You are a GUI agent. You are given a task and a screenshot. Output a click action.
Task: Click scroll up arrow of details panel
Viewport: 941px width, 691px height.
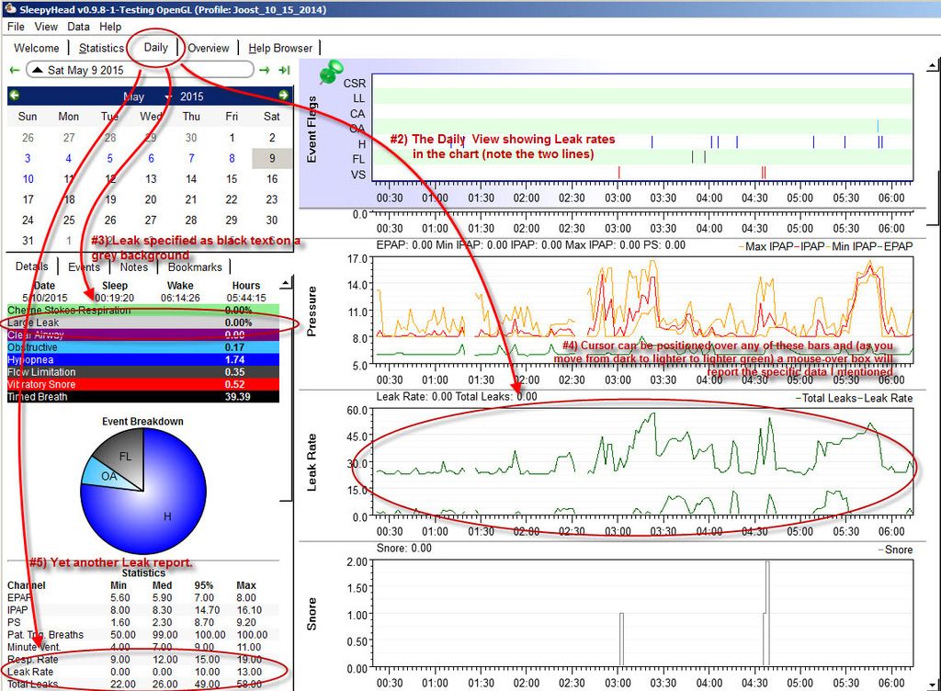point(287,282)
